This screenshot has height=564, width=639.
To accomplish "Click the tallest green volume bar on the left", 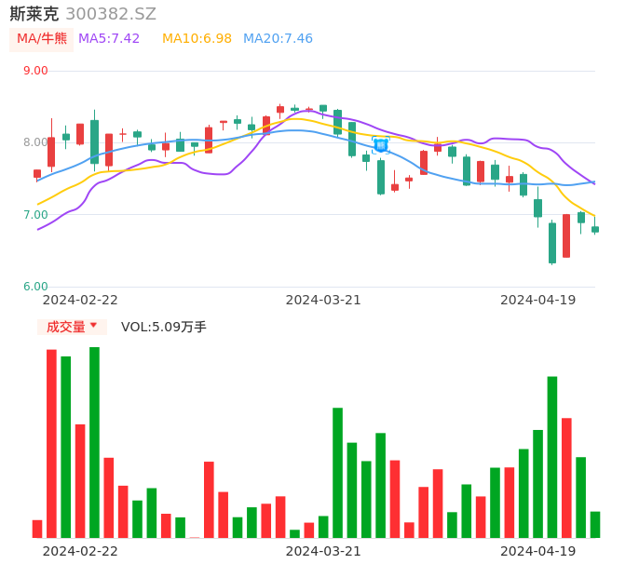I will (x=94, y=442).
